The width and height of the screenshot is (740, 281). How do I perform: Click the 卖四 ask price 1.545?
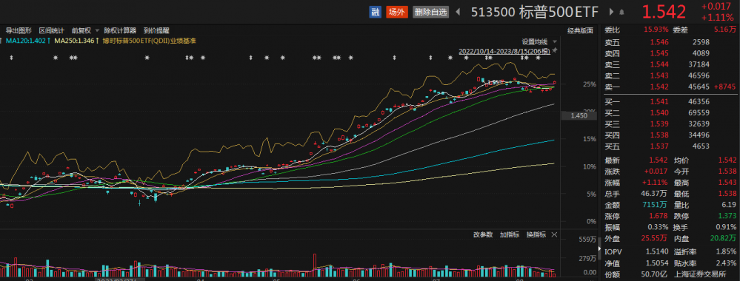click(x=659, y=53)
